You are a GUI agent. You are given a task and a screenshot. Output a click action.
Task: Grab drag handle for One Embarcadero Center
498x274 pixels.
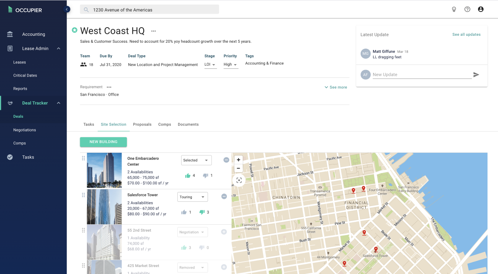coord(83,158)
